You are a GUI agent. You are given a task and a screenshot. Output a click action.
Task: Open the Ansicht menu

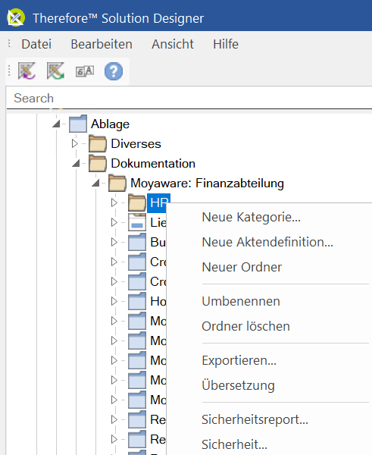click(x=173, y=44)
